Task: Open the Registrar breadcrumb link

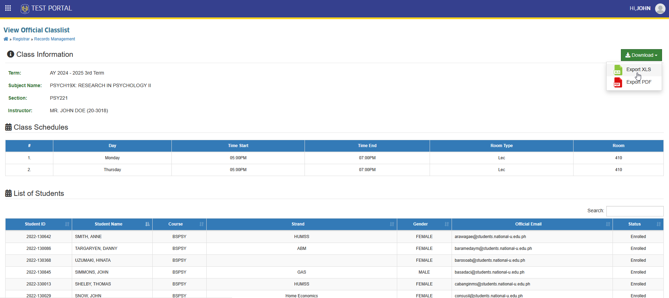Action: point(21,39)
